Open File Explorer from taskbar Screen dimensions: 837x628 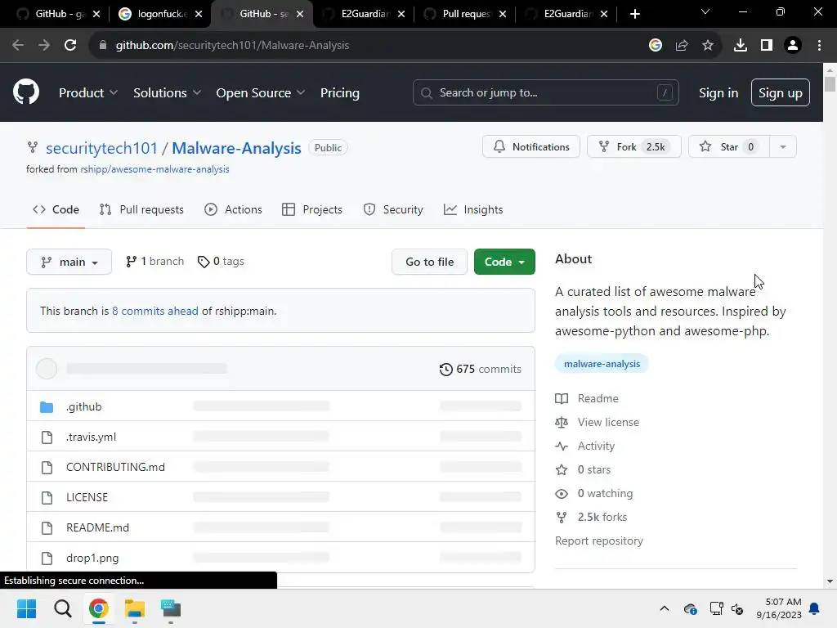pos(135,608)
